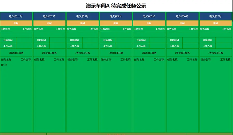Click the 空闲 status bar under 电火花6号
Screen dimensions: 233x135
pyautogui.click(x=183, y=23)
